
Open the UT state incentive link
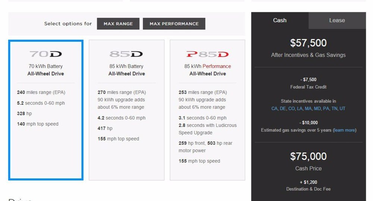point(342,109)
